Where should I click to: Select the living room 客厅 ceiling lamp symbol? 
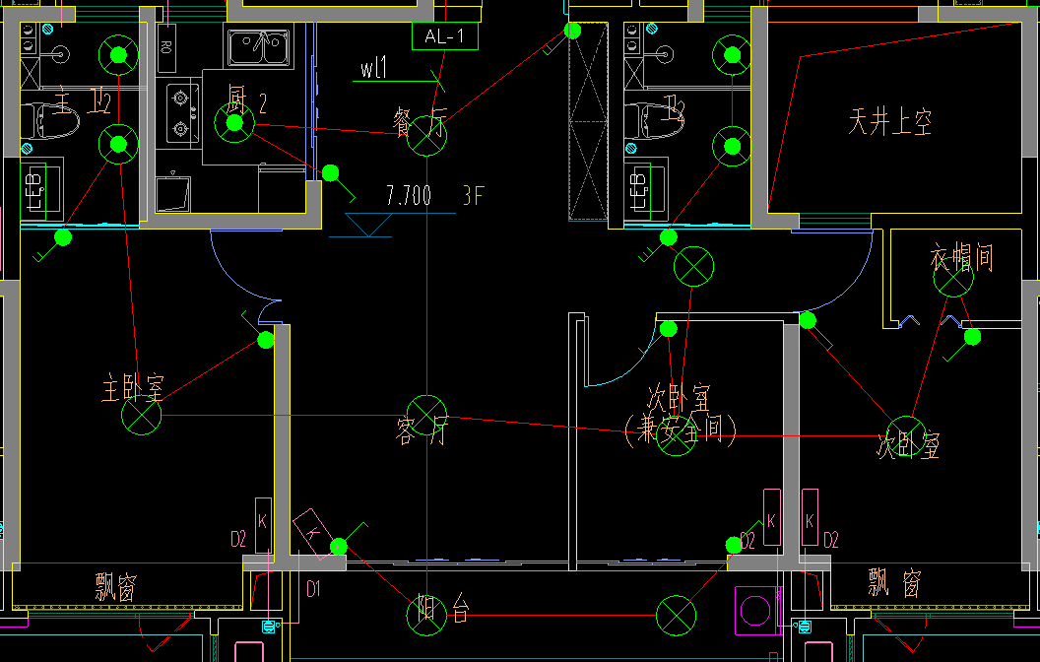click(x=426, y=416)
